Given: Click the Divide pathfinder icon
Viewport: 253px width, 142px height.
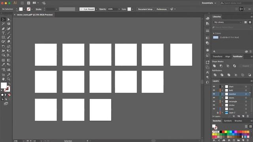Looking at the screenshot, I should 215,75.
